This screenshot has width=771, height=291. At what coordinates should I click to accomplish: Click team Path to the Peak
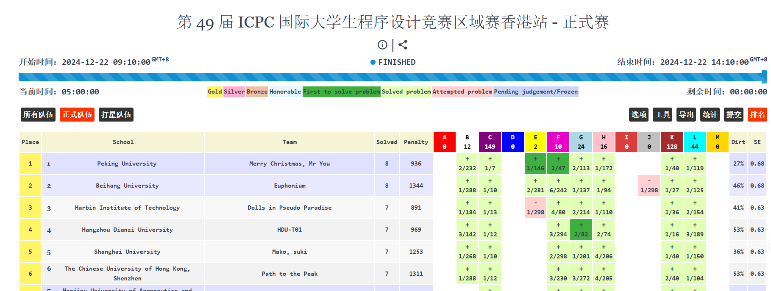(x=290, y=274)
